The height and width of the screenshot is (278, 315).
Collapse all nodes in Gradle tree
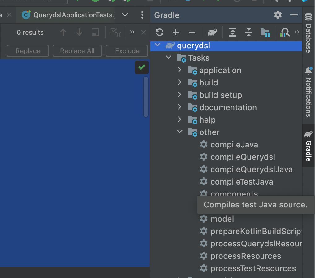click(x=249, y=32)
